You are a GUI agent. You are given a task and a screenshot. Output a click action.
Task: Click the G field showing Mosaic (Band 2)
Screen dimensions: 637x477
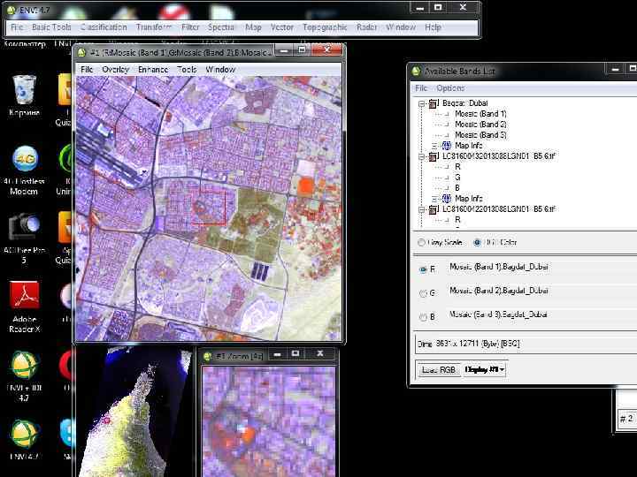tap(541, 291)
